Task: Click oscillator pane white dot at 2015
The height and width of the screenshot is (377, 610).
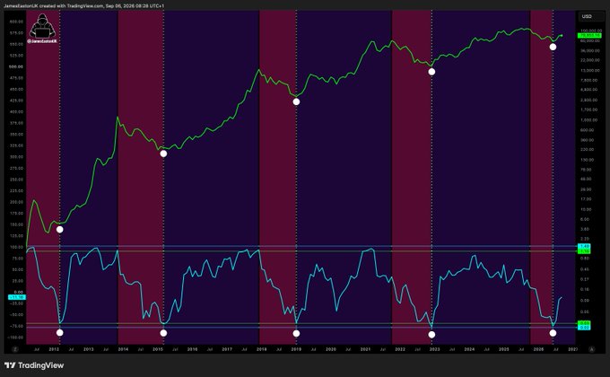Action: 163,333
